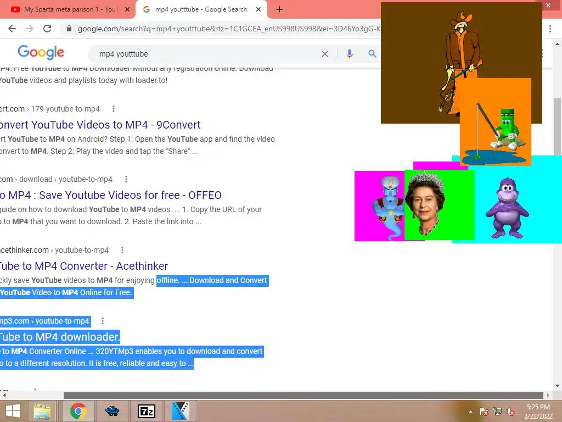This screenshot has height=422, width=562.
Task: Reload the current page
Action: [47, 29]
